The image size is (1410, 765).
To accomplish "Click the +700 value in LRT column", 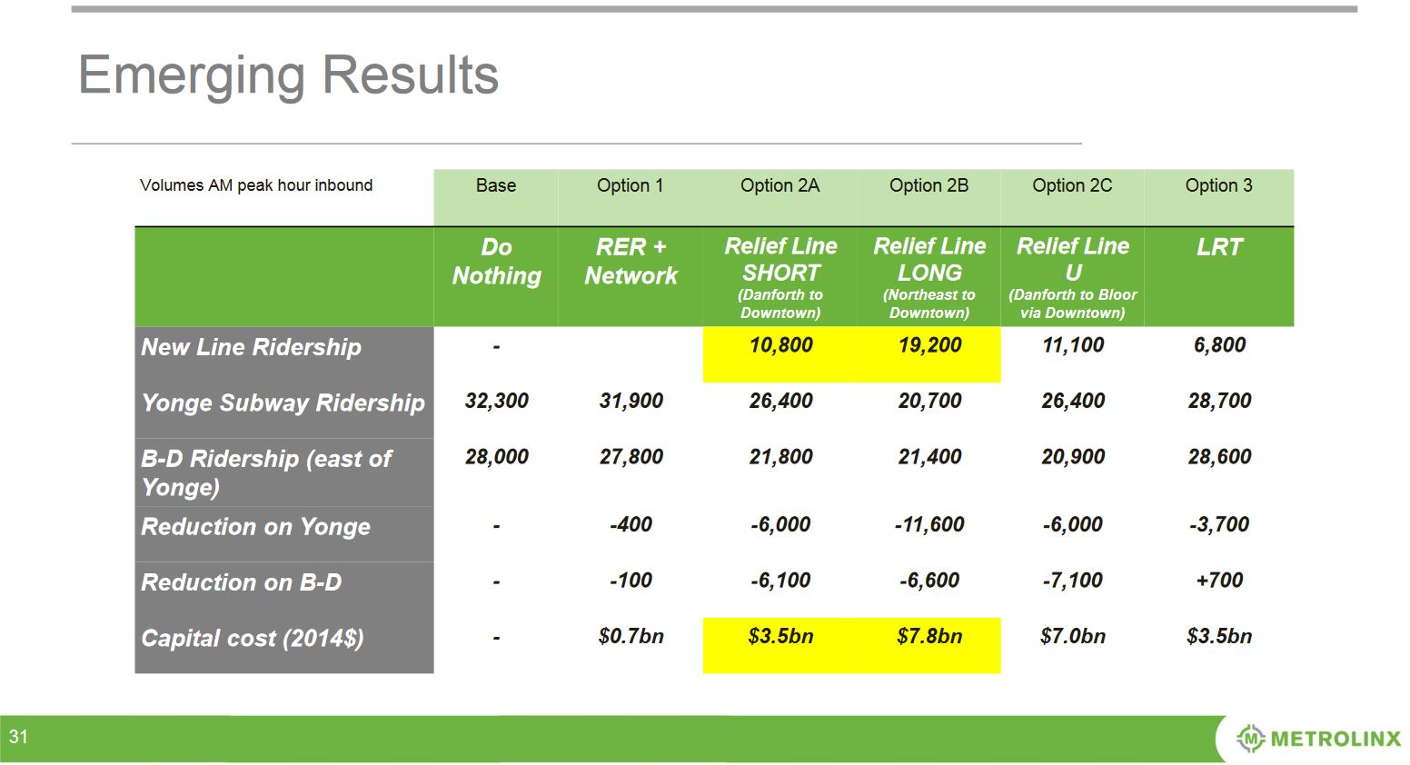I will click(1218, 581).
